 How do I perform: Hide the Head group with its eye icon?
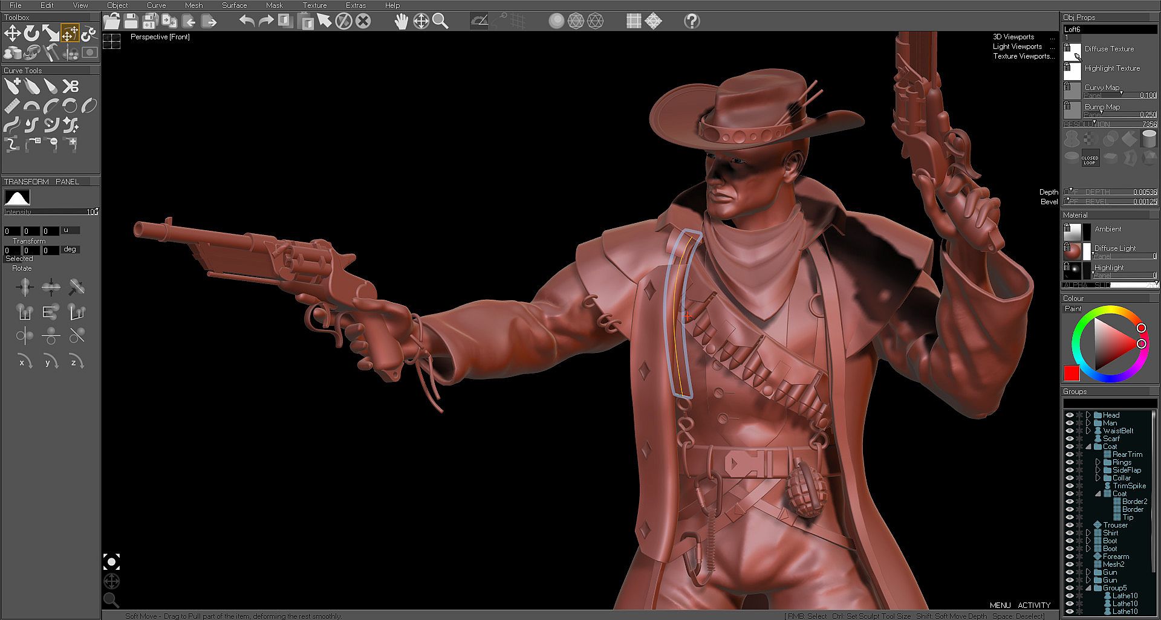(x=1069, y=415)
